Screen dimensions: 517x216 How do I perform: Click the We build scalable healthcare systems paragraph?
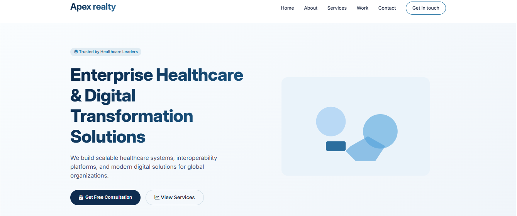[x=144, y=167]
